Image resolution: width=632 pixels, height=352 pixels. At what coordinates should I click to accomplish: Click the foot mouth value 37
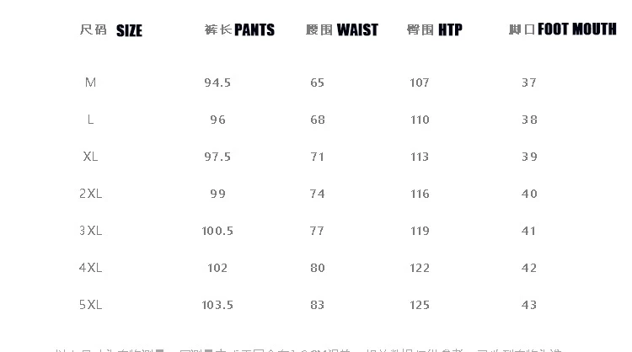coord(529,83)
